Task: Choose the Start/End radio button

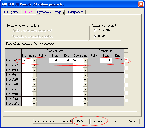Action: [x=95, y=36]
